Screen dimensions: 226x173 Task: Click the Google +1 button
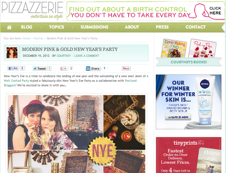[64, 68]
